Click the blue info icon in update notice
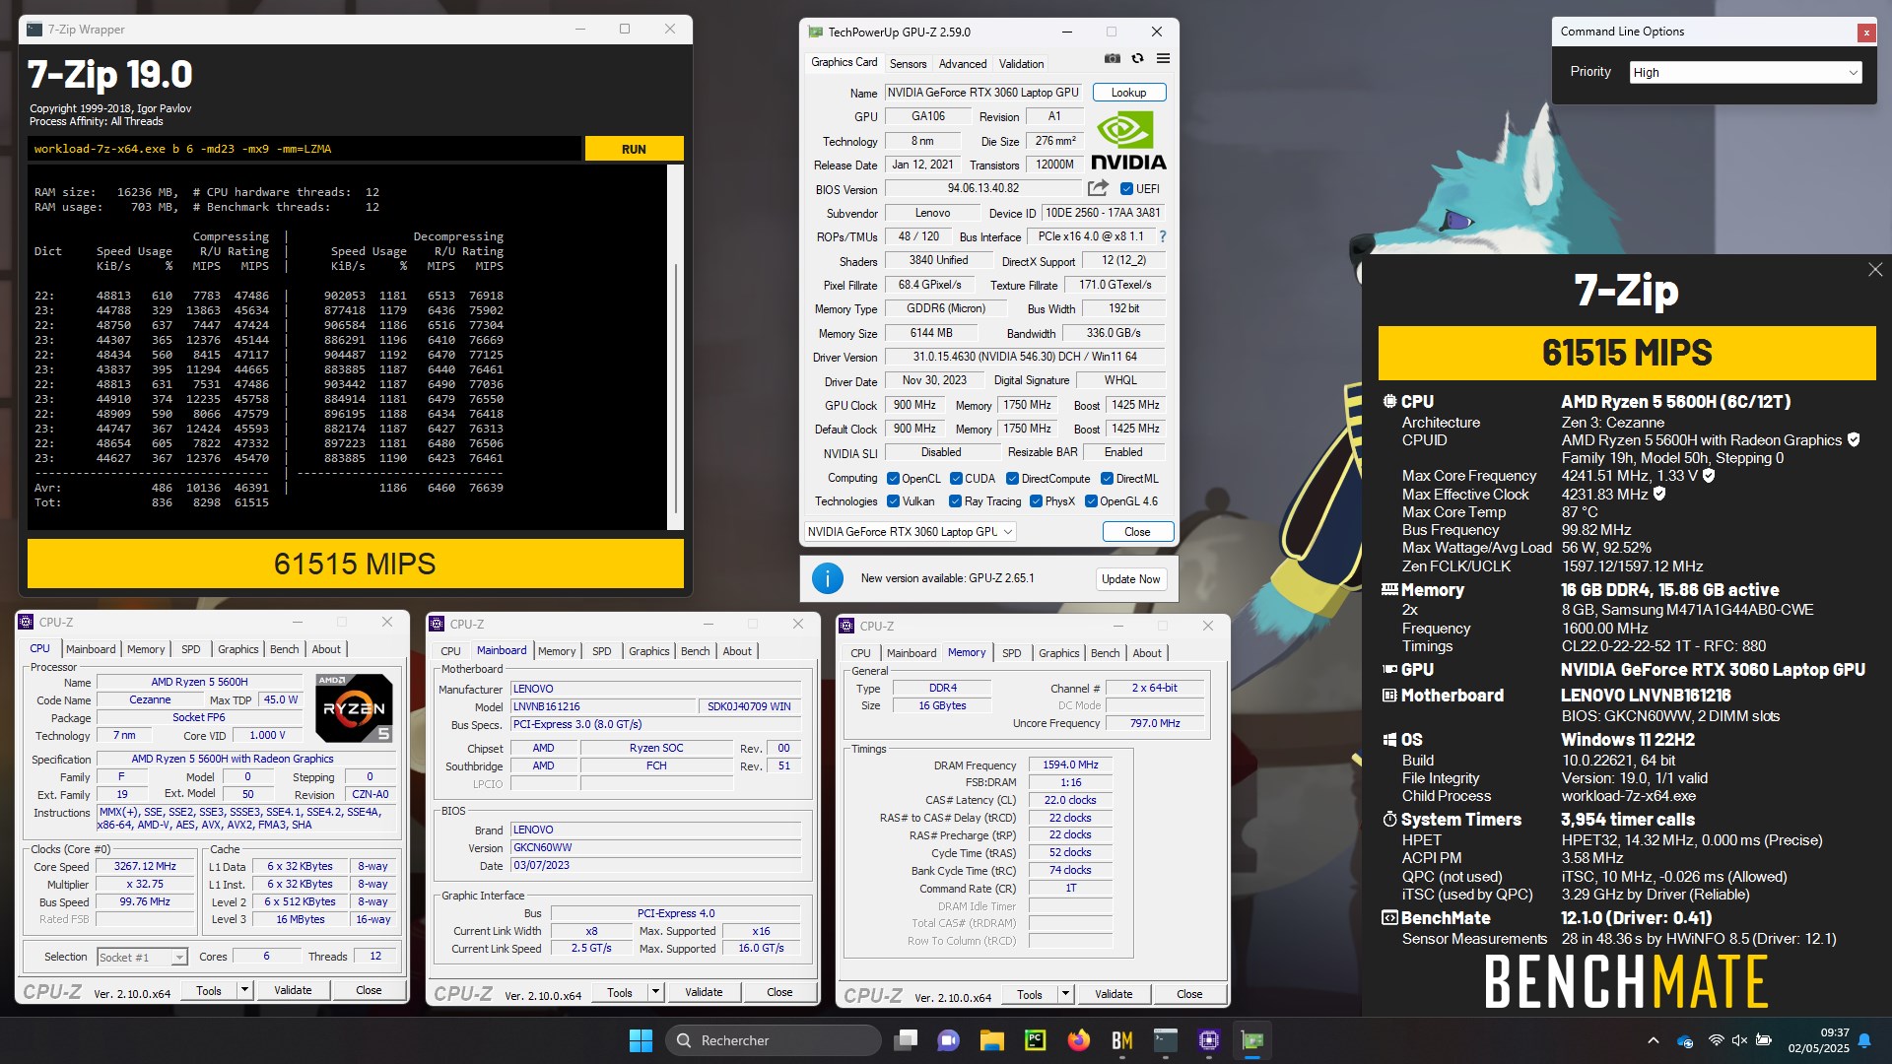 pyautogui.click(x=827, y=578)
